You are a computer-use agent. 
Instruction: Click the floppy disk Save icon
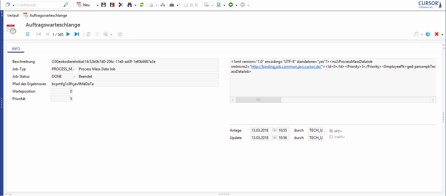(104, 5)
